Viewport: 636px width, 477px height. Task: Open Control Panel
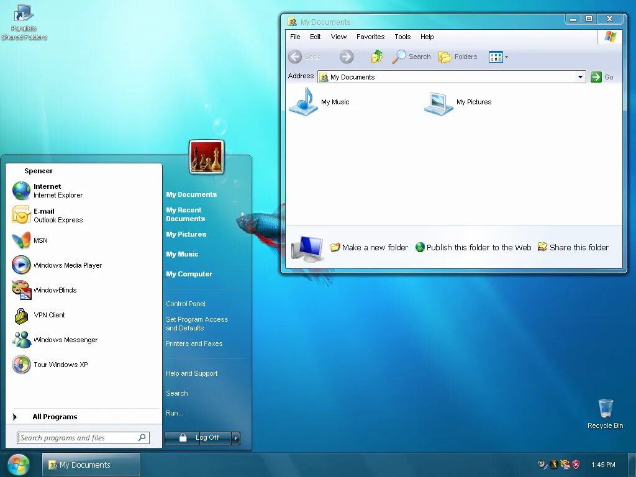185,304
